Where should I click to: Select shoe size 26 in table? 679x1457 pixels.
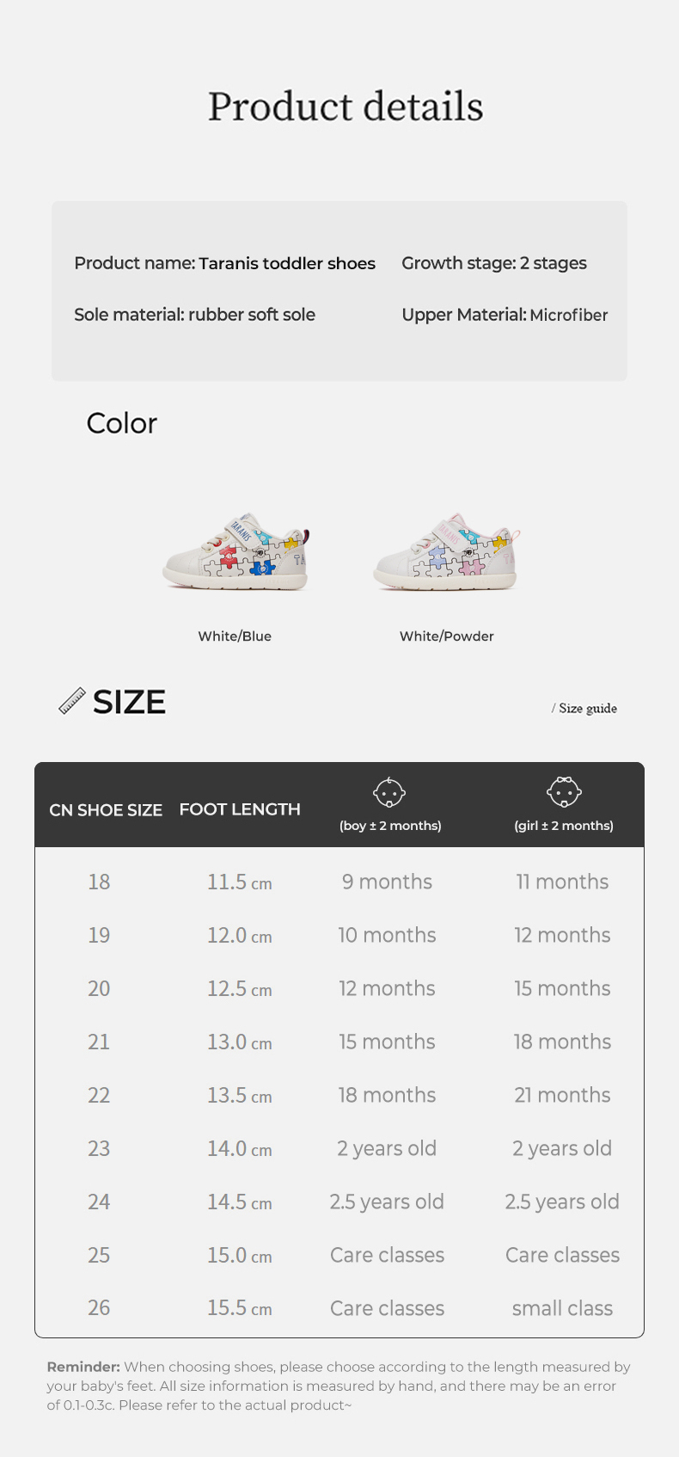(x=99, y=1308)
